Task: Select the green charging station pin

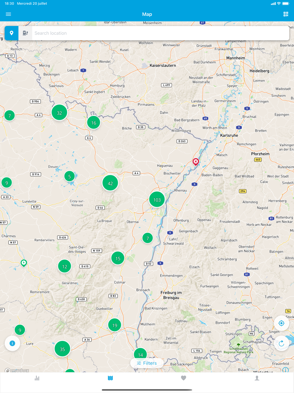Action: 24,263
